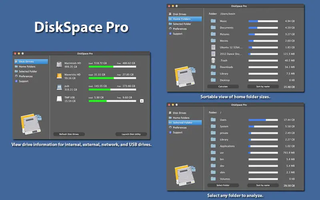This screenshot has height=200, width=320.
Task: Click the Users folder size bar
Action: [263, 120]
